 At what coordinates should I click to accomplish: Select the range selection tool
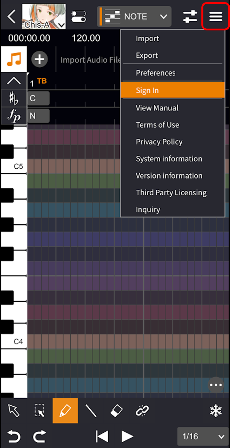39,411
